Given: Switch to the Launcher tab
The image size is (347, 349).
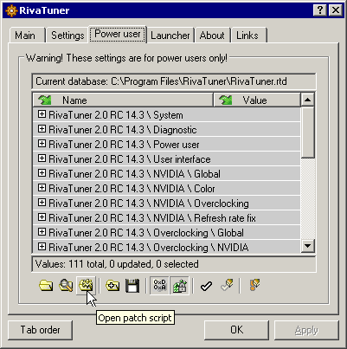Looking at the screenshot, I should [170, 36].
